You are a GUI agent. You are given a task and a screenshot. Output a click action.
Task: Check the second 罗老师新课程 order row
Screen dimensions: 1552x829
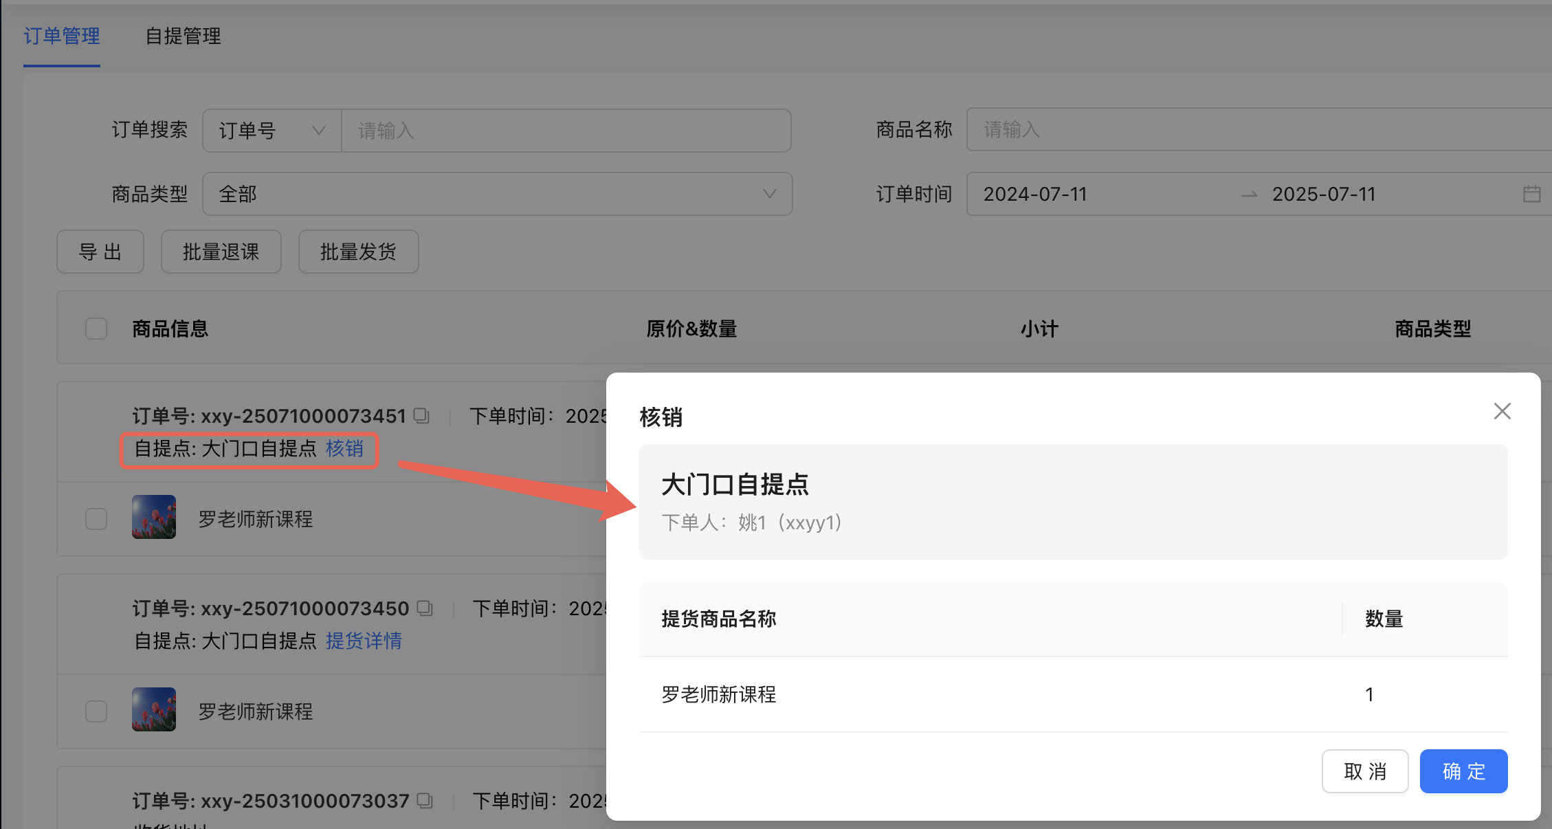[x=96, y=711]
